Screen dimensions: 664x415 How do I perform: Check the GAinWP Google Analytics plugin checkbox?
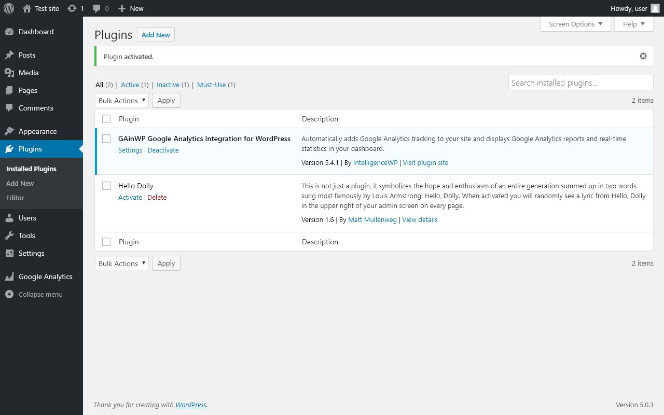[106, 139]
